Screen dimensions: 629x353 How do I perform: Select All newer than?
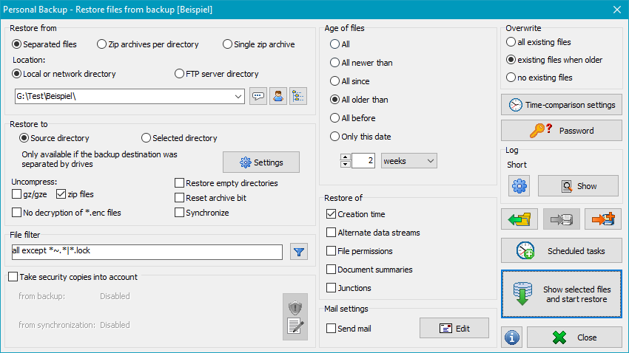coord(361,63)
